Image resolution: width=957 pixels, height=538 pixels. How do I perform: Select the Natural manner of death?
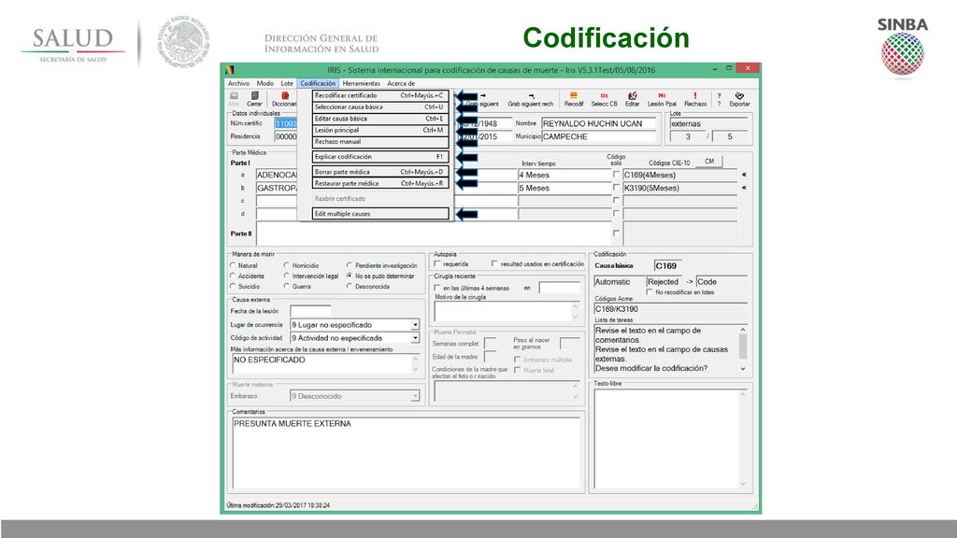point(233,265)
